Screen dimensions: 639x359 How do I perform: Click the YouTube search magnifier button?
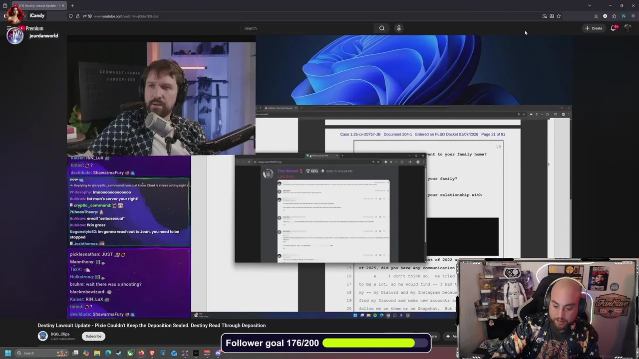pos(382,28)
